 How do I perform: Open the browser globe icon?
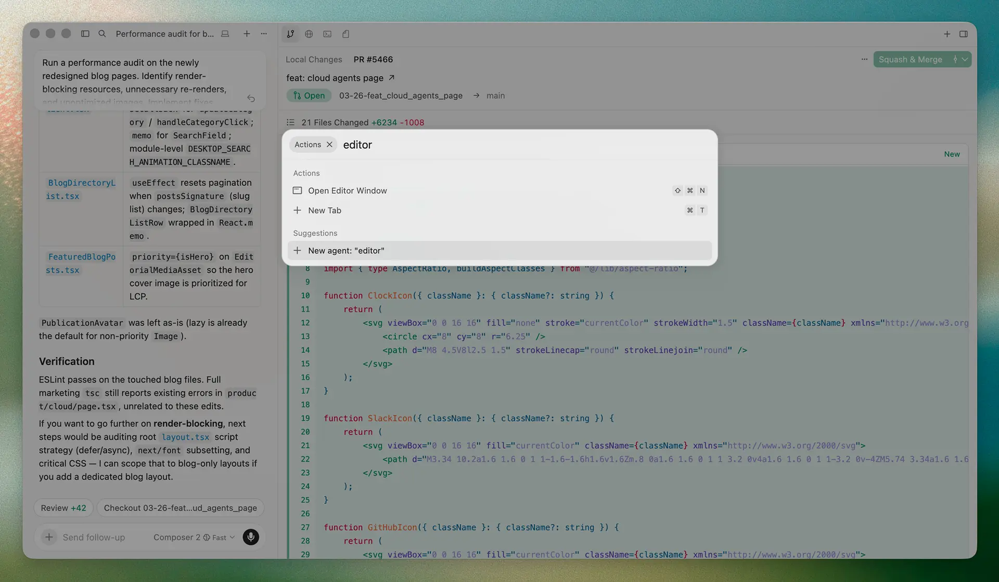[309, 34]
